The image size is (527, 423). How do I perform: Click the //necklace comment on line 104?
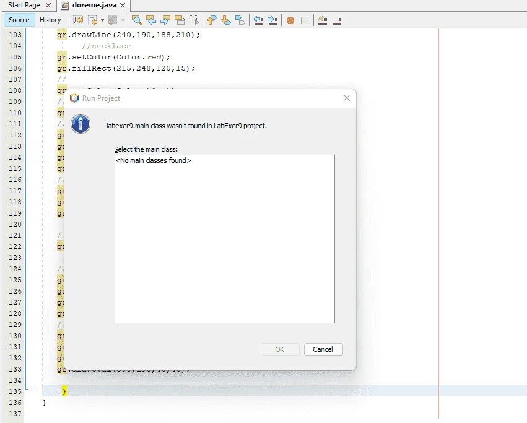[107, 46]
